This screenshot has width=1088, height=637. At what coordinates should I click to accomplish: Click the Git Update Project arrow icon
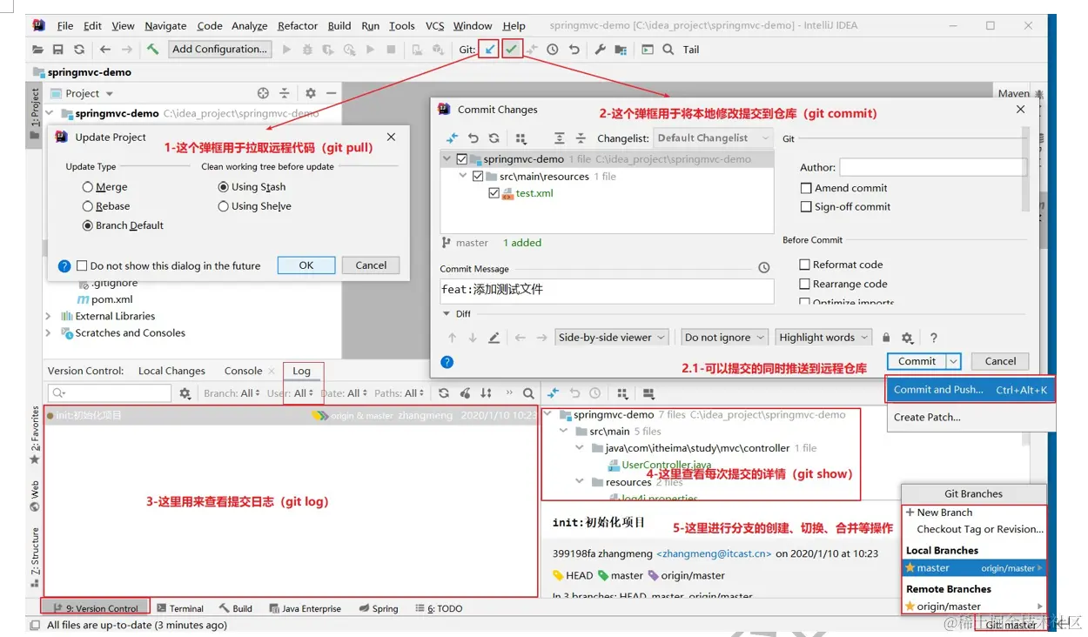point(489,50)
